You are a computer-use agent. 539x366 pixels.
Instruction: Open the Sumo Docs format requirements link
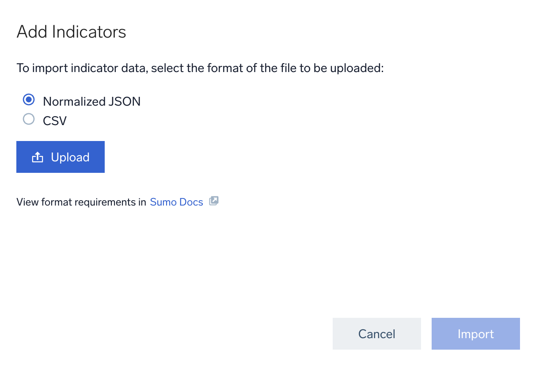pyautogui.click(x=176, y=202)
